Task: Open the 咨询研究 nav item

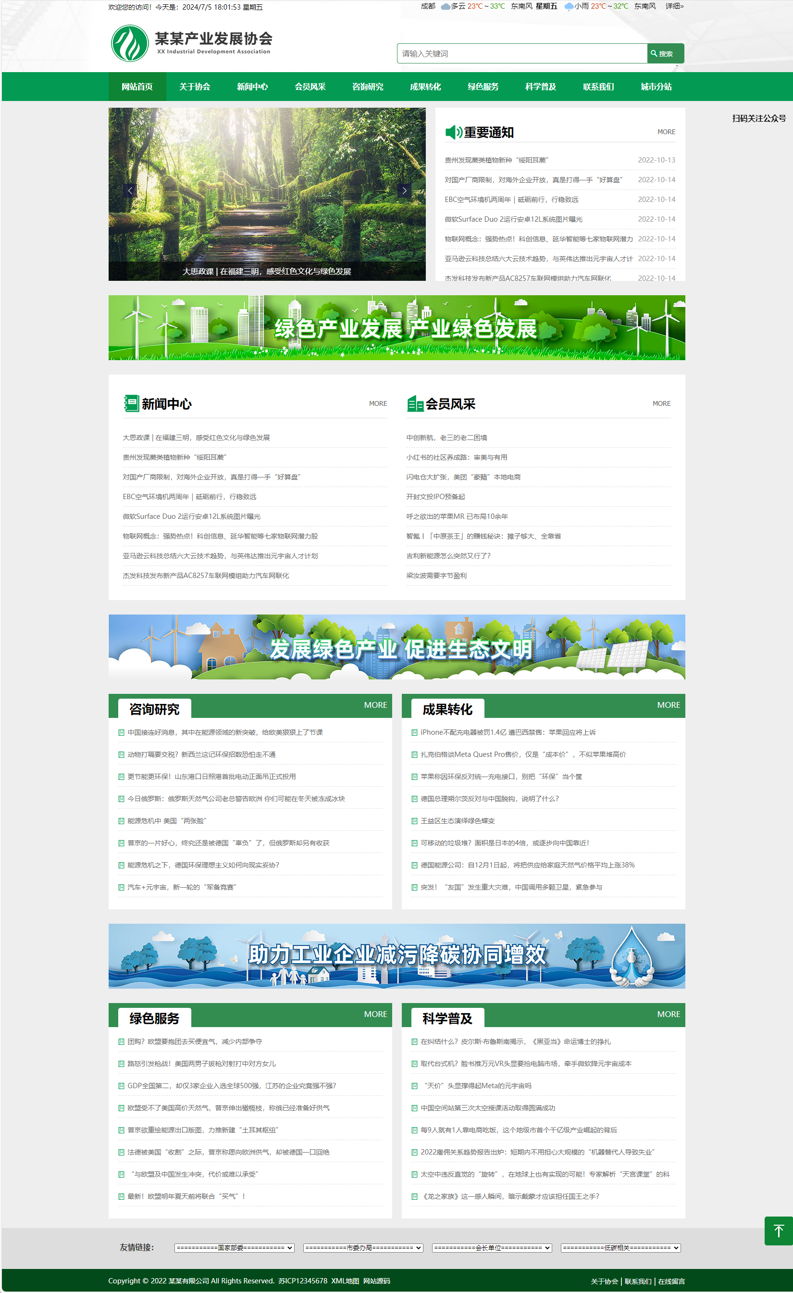Action: 368,87
